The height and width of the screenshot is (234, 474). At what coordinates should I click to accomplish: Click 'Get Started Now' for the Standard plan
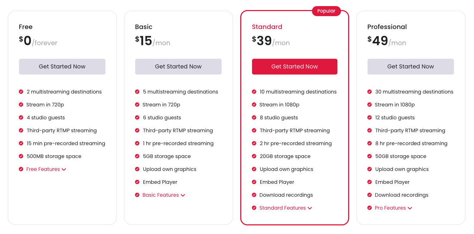tap(294, 66)
